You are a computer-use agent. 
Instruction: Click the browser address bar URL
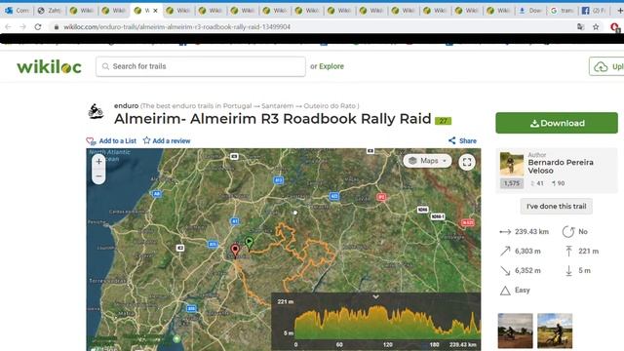pyautogui.click(x=177, y=26)
